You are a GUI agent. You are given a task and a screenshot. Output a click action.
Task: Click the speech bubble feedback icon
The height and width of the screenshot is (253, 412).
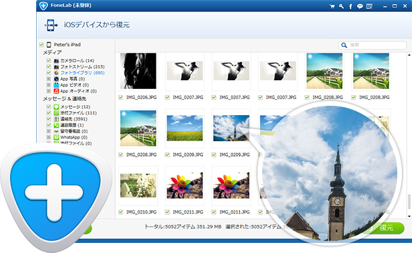[360, 6]
